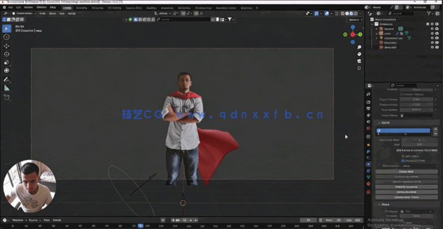
Task: Open the Global transform orientation dropdown
Action: [163, 13]
